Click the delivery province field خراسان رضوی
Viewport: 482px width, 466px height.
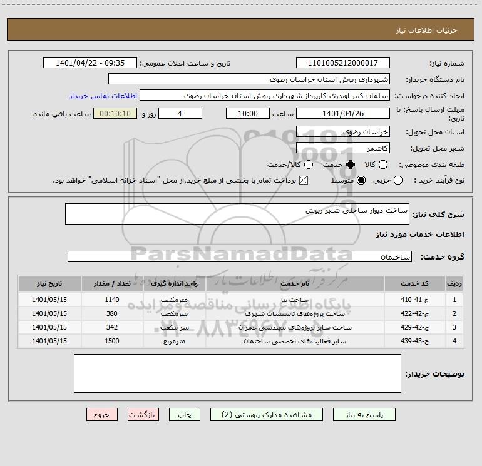pyautogui.click(x=343, y=131)
